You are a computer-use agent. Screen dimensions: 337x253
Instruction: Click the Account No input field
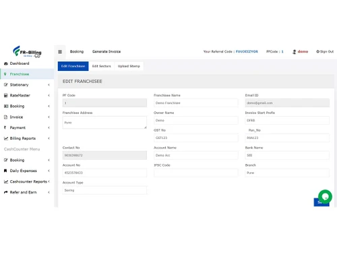click(x=104, y=173)
